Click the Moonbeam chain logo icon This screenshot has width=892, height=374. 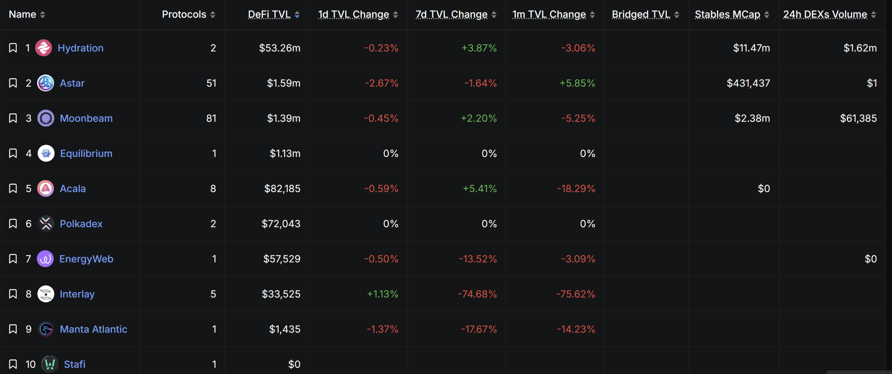tap(46, 119)
